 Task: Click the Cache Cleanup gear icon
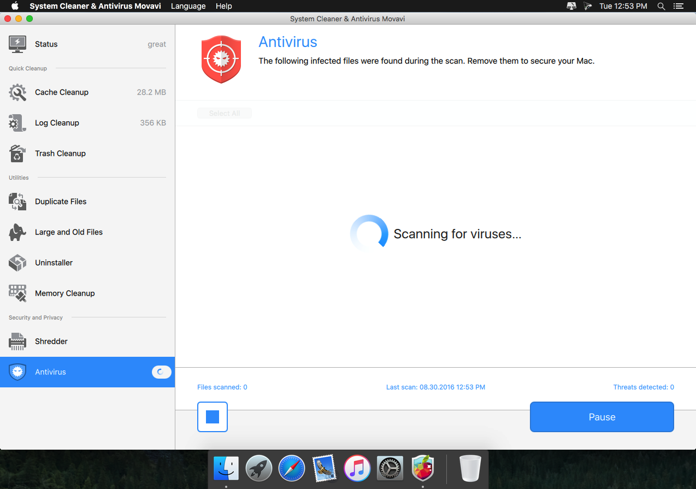(x=17, y=92)
